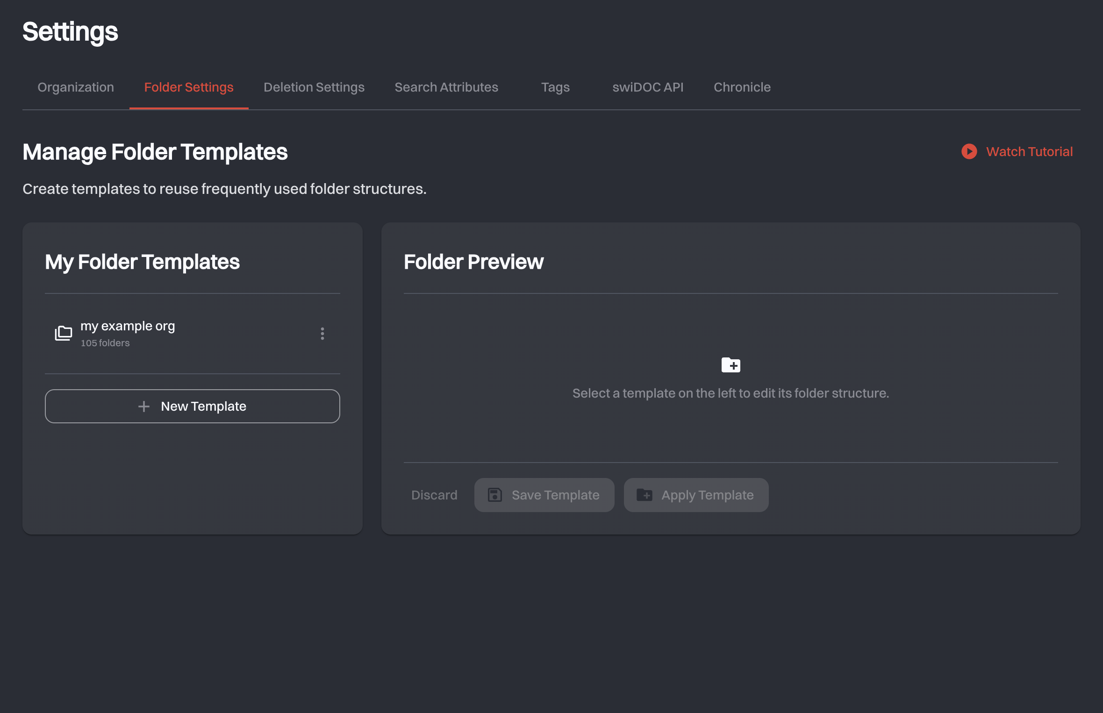Viewport: 1103px width, 713px height.
Task: Select the Folder Settings tab
Action: click(x=189, y=87)
